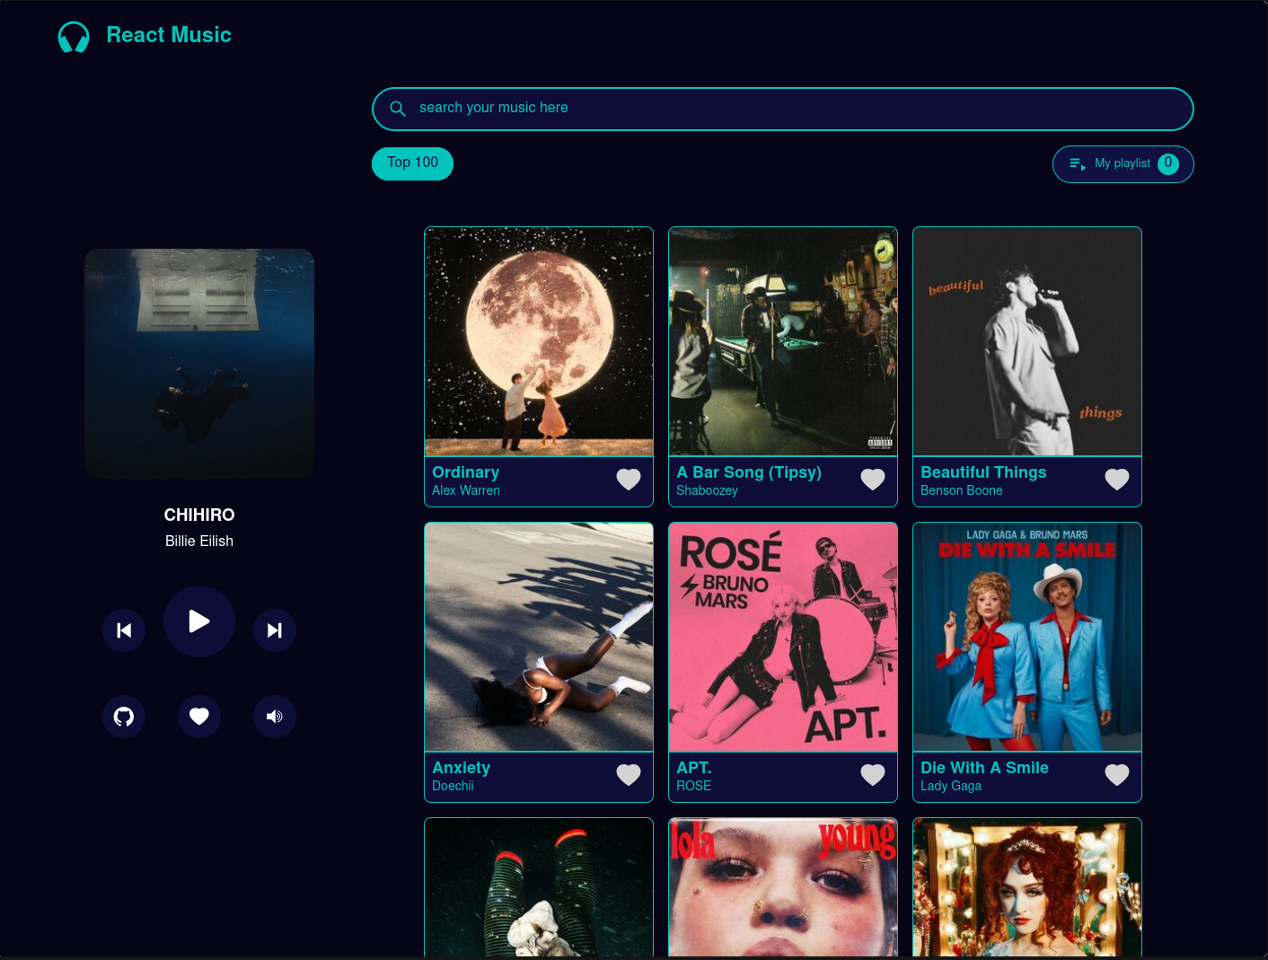Skip to the previous track
Viewport: 1268px width, 960px height.
click(x=124, y=630)
